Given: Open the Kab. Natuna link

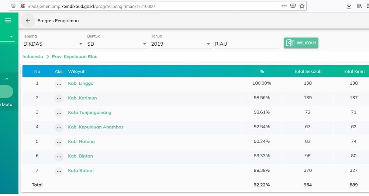Looking at the screenshot, I should pyautogui.click(x=81, y=141).
